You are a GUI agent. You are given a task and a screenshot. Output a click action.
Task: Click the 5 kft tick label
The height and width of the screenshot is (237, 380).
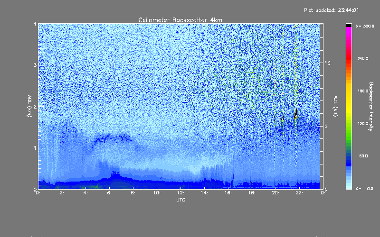coord(326,126)
